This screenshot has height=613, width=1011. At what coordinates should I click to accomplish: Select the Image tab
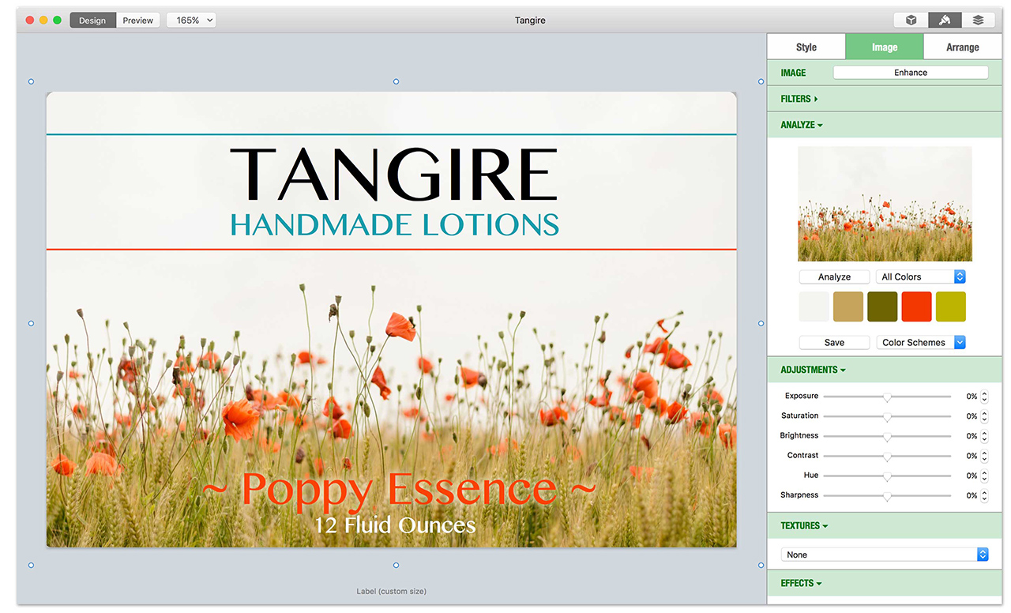[884, 47]
